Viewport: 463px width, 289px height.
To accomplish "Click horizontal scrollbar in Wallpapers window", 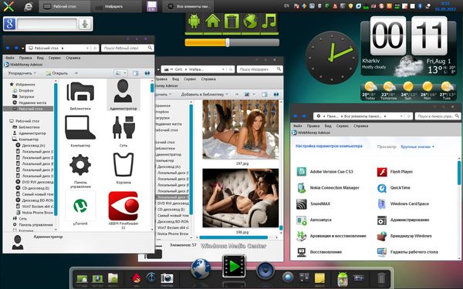I will pyautogui.click(x=233, y=237).
